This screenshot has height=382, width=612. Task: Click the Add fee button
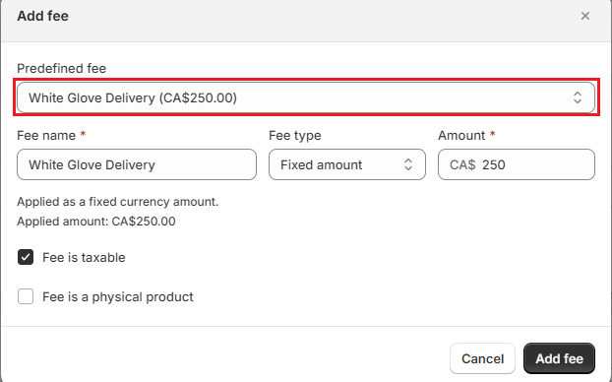559,358
